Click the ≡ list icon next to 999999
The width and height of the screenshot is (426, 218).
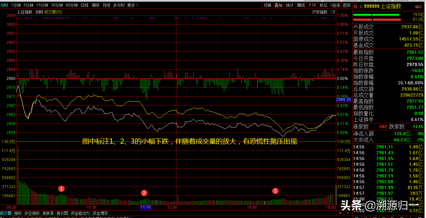click(360, 6)
